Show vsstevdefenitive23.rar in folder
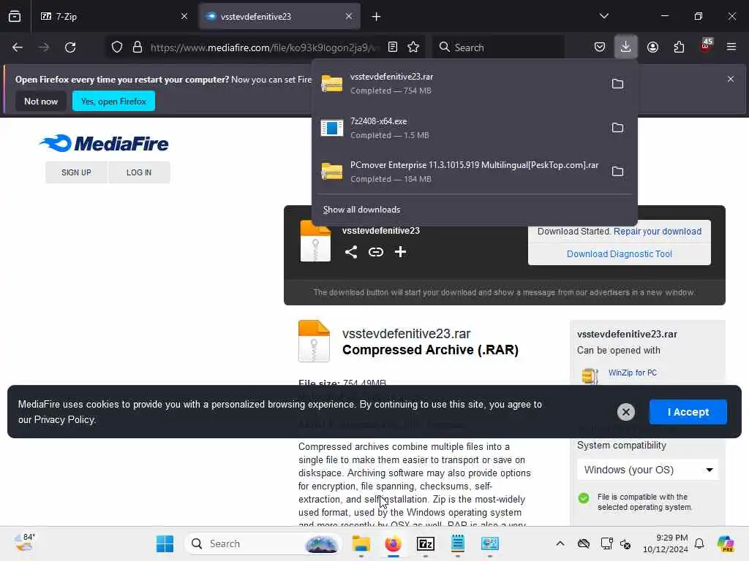This screenshot has width=749, height=561. tap(617, 84)
